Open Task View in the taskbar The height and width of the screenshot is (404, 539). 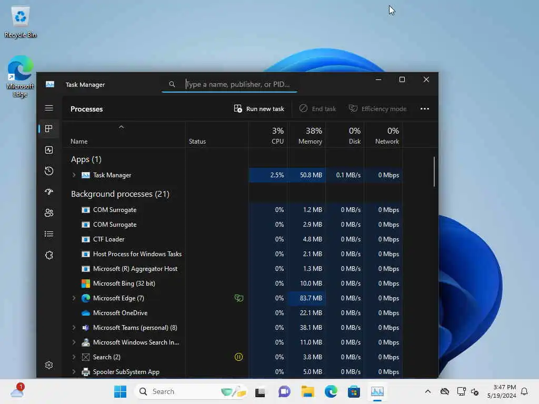point(260,391)
